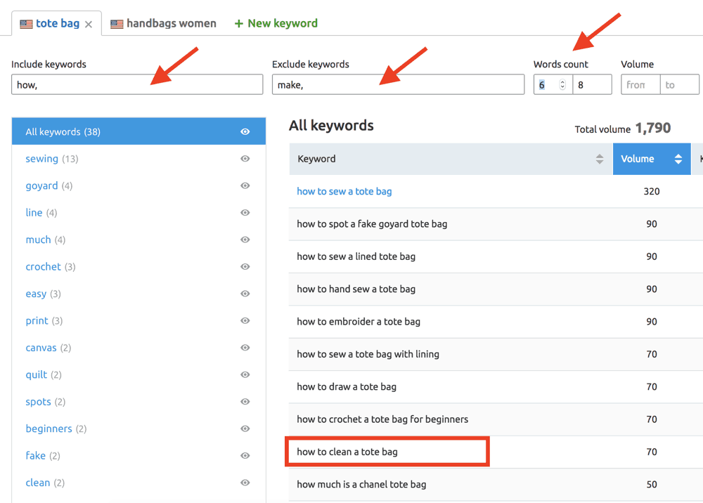Add a New keyword tab
The height and width of the screenshot is (503, 703).
click(x=276, y=23)
